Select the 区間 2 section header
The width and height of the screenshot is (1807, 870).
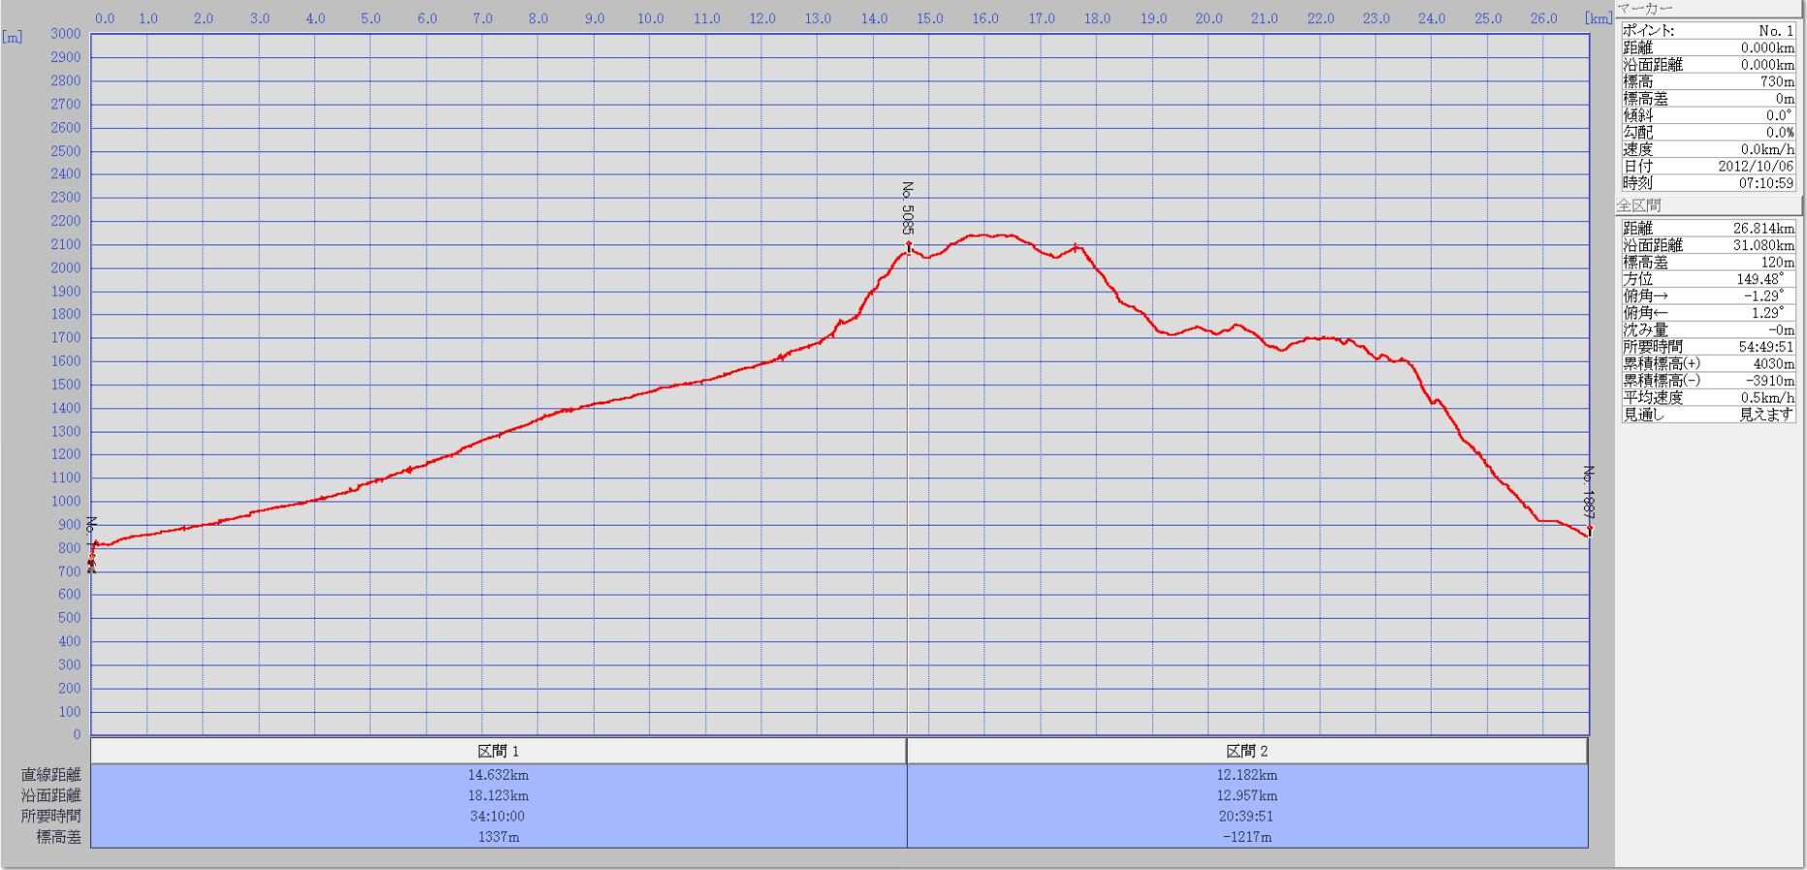pos(1247,751)
